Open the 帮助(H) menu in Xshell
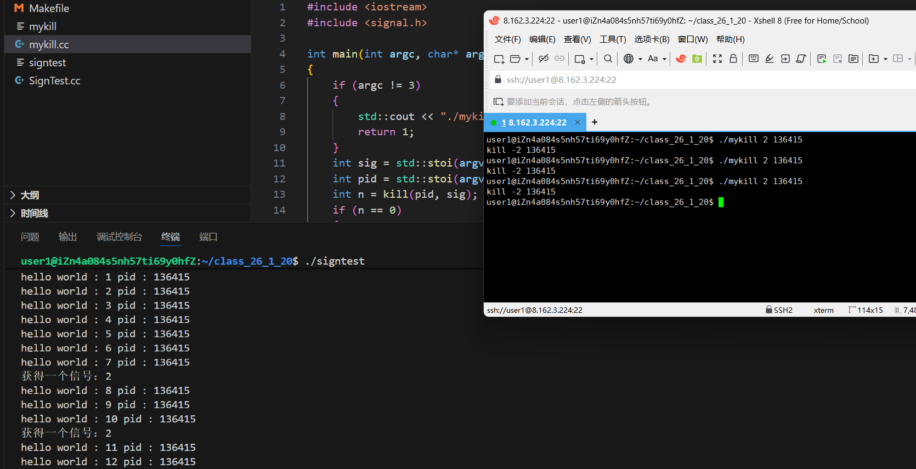Screen dimensions: 916x469 [730, 39]
